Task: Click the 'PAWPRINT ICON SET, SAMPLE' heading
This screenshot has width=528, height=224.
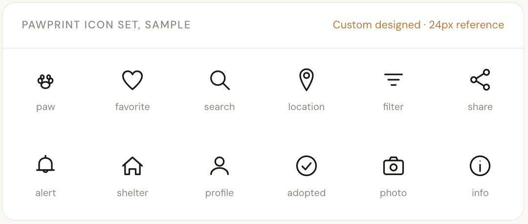Action: point(107,25)
